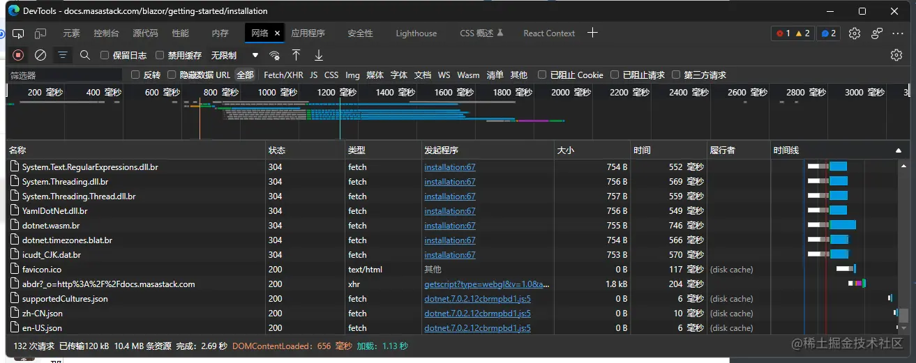Add a new tool tab with plus
916x363 pixels.
[592, 33]
